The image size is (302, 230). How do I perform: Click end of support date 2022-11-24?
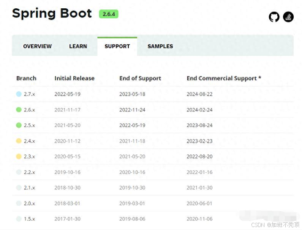tap(132, 110)
